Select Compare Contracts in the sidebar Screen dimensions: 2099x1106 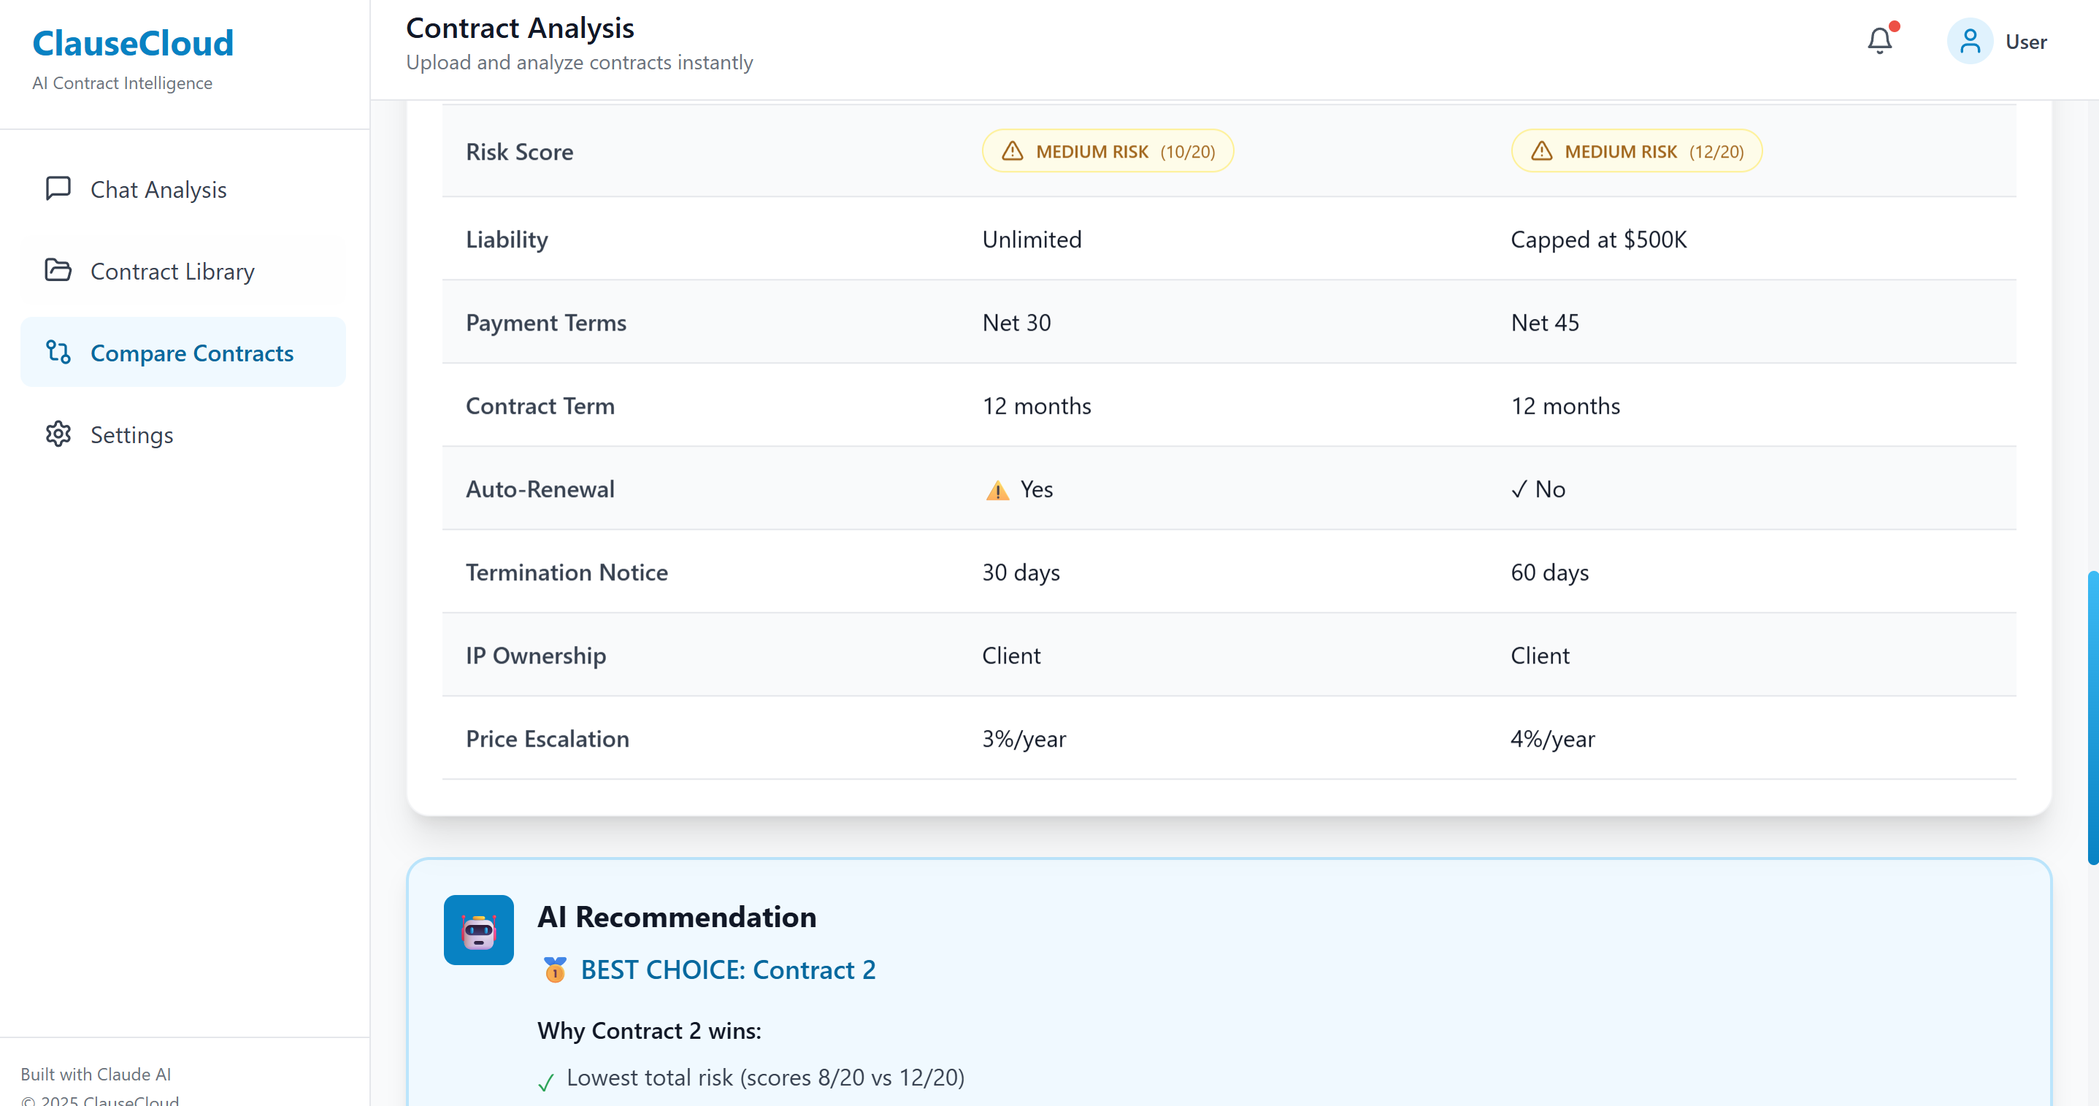191,353
